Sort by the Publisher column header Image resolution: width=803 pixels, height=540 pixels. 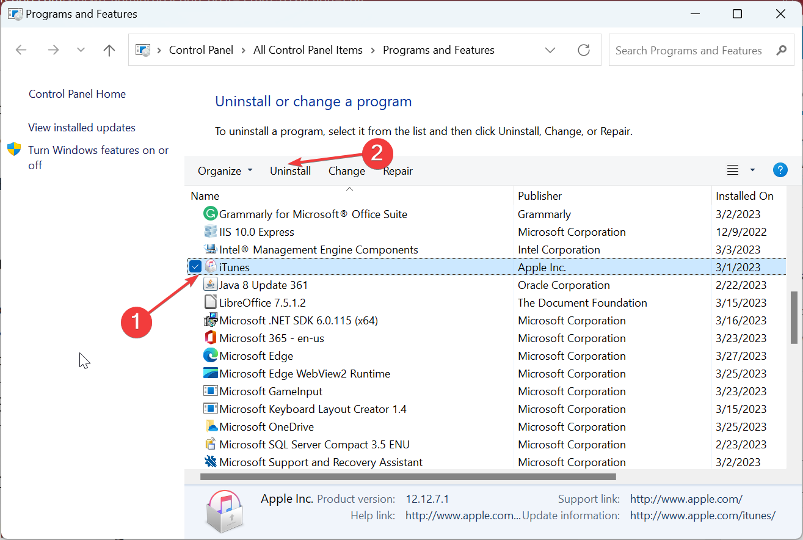[x=612, y=195]
